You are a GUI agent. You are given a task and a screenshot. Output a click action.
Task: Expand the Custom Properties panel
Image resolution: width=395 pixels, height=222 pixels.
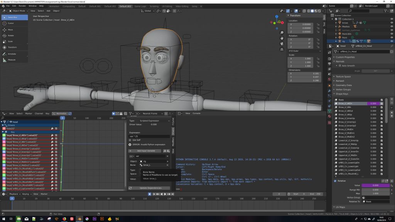point(345,57)
